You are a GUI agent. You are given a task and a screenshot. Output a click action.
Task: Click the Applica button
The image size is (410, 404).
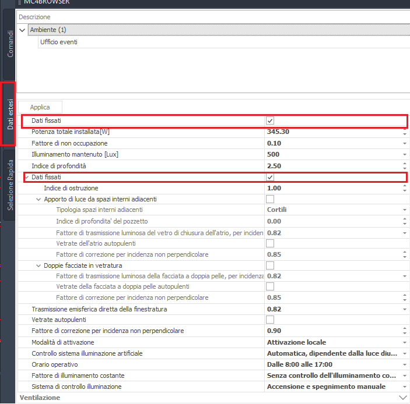coord(40,107)
